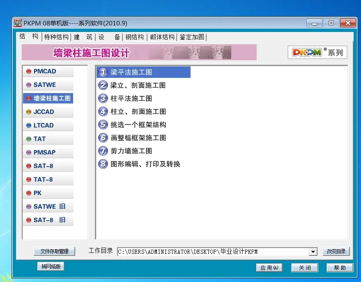Open the PK module
The width and height of the screenshot is (361, 282).
[x=48, y=193]
